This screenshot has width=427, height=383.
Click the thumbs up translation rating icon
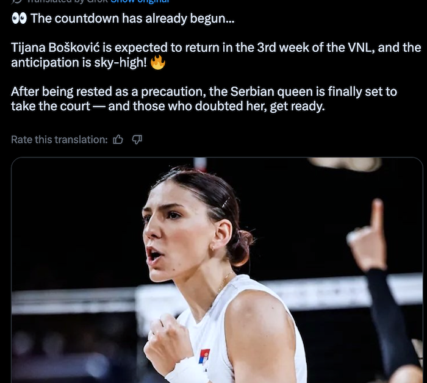point(118,140)
